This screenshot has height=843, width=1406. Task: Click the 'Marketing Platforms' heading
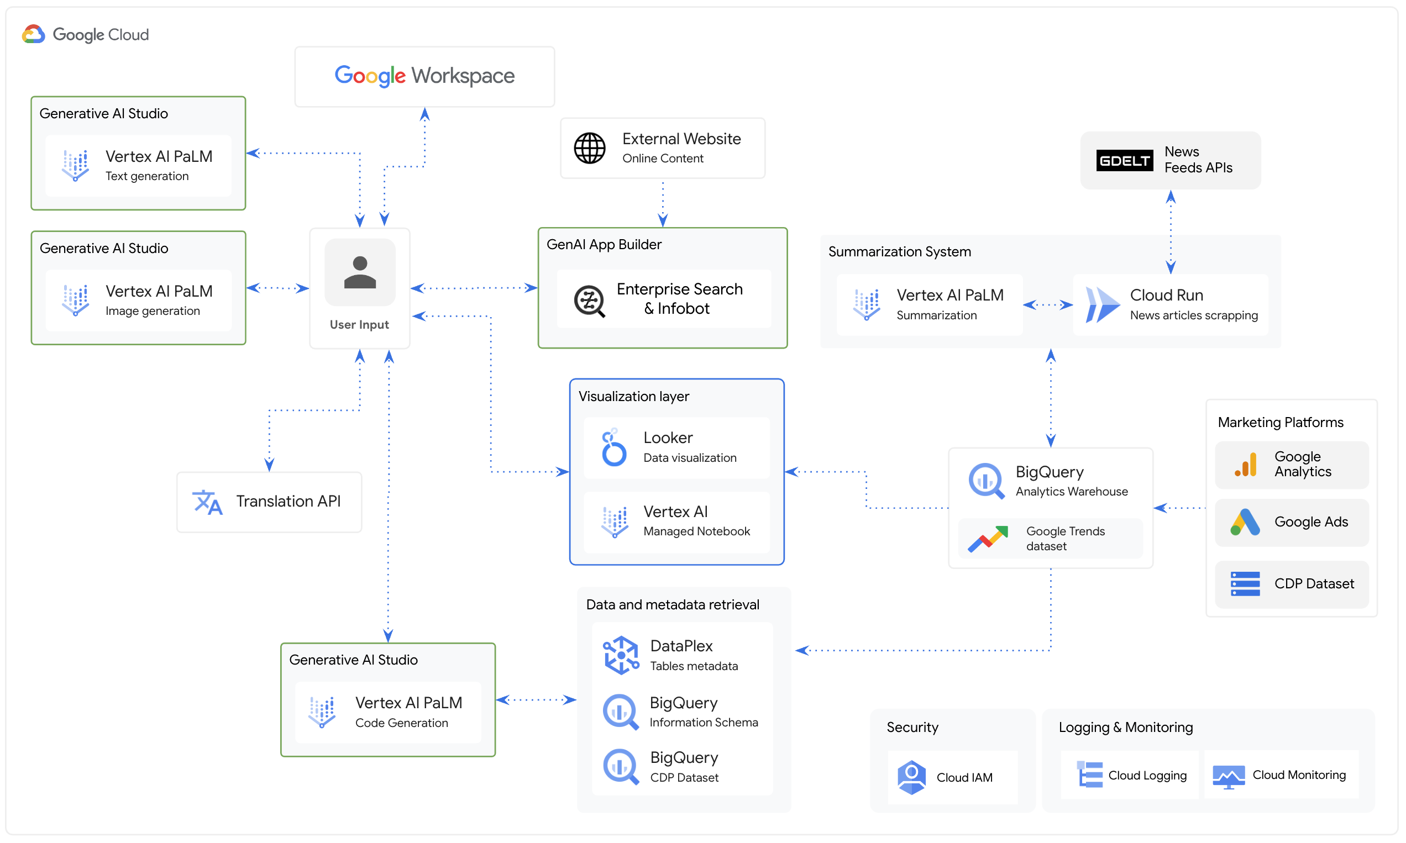pyautogui.click(x=1281, y=423)
